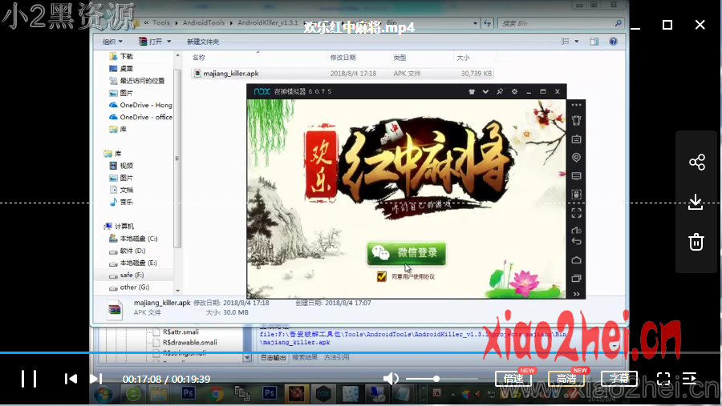Open the 高清 quality option
Image resolution: width=722 pixels, height=406 pixels.
click(566, 379)
